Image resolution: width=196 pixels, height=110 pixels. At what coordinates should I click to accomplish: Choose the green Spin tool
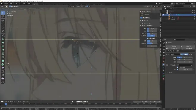tap(3, 64)
